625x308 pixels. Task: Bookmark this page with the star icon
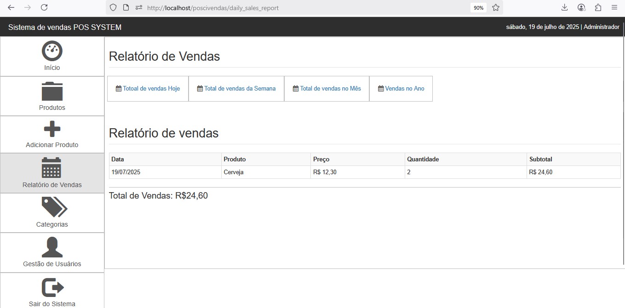pos(495,7)
